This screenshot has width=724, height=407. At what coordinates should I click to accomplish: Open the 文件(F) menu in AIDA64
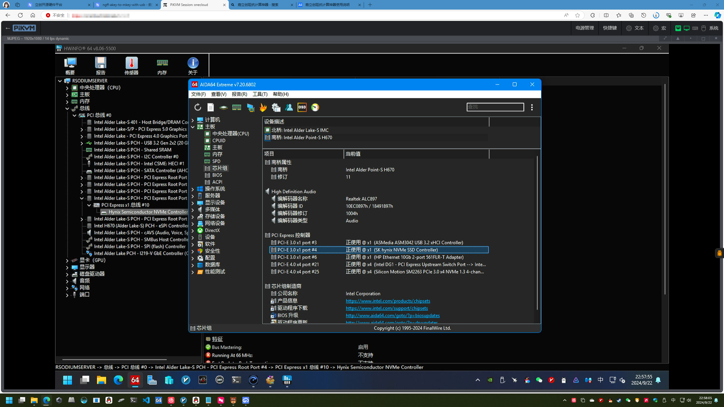pyautogui.click(x=199, y=94)
